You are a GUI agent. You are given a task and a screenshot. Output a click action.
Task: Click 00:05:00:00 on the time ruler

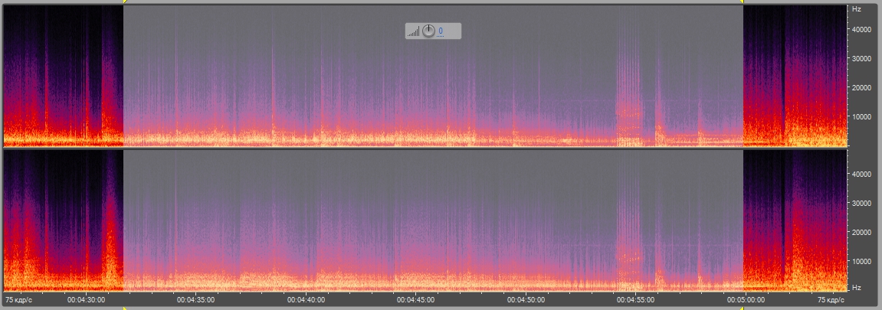click(x=746, y=300)
